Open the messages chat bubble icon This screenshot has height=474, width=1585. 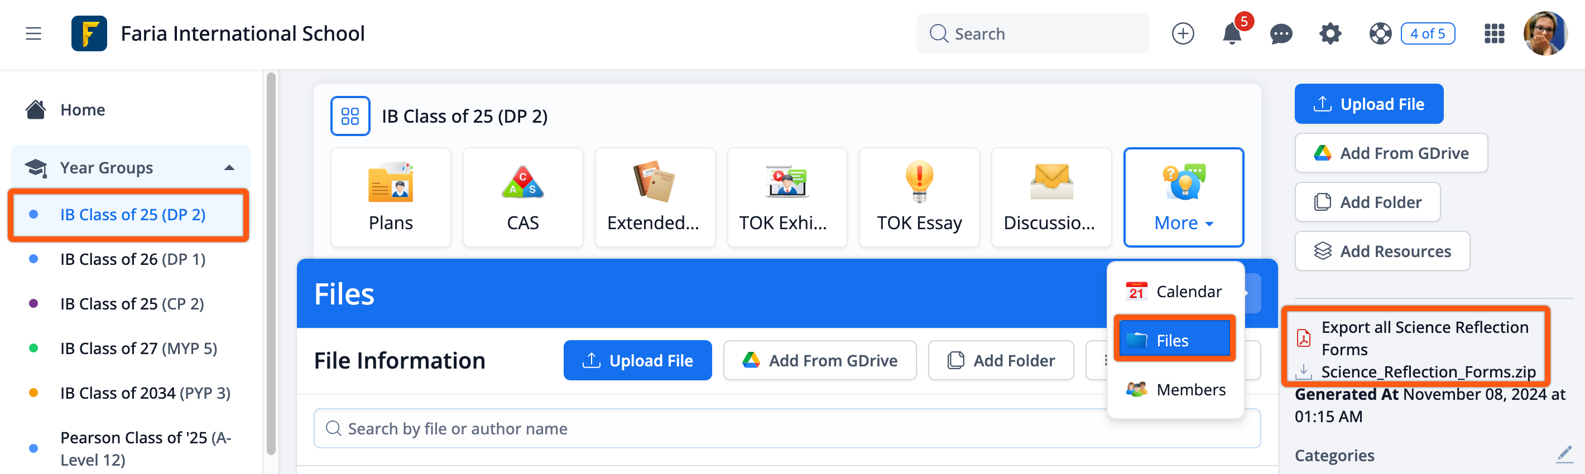(x=1280, y=34)
